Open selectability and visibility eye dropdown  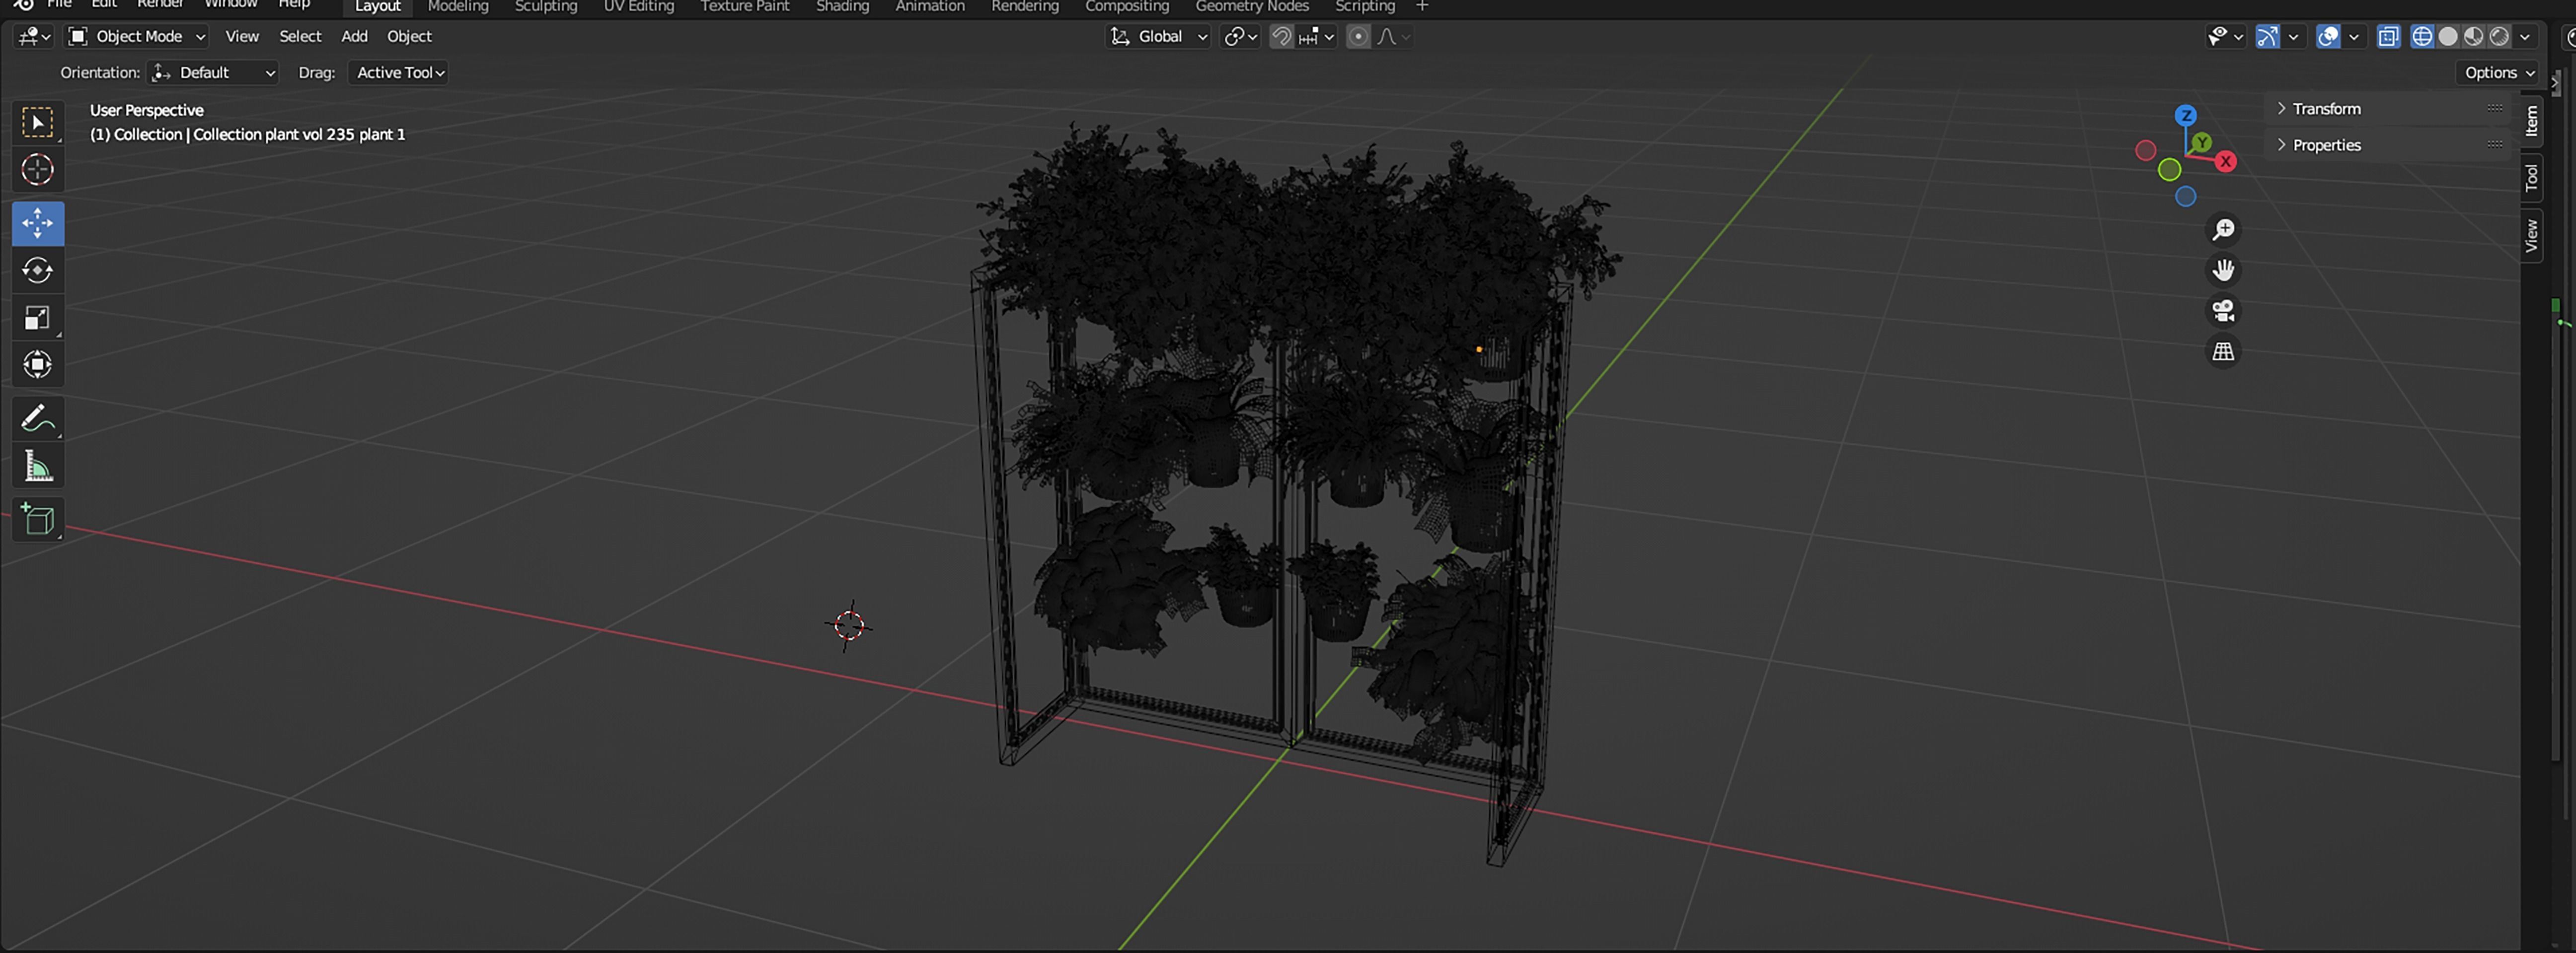coord(2225,37)
